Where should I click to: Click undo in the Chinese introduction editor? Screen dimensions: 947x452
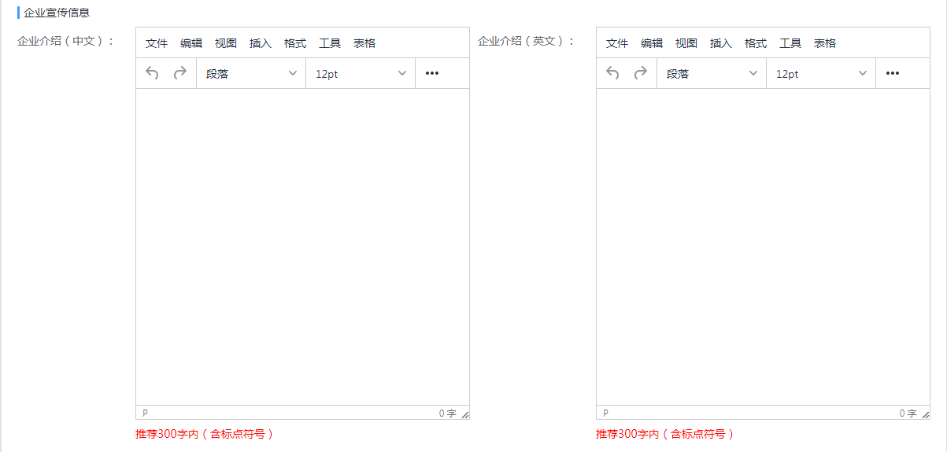(153, 73)
